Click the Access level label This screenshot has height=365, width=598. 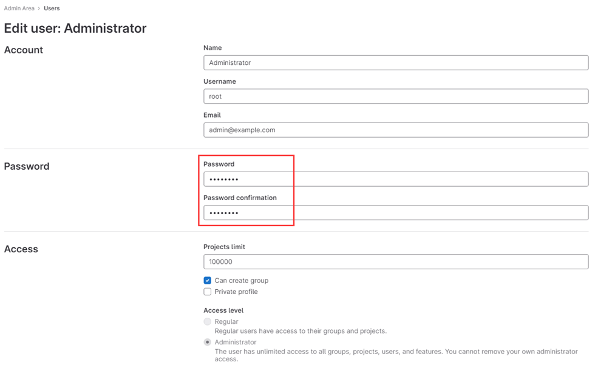(x=223, y=310)
